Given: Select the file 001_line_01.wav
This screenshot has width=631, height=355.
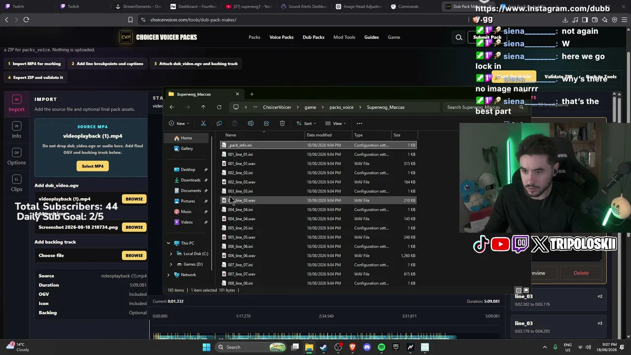Looking at the screenshot, I should click(318, 164).
